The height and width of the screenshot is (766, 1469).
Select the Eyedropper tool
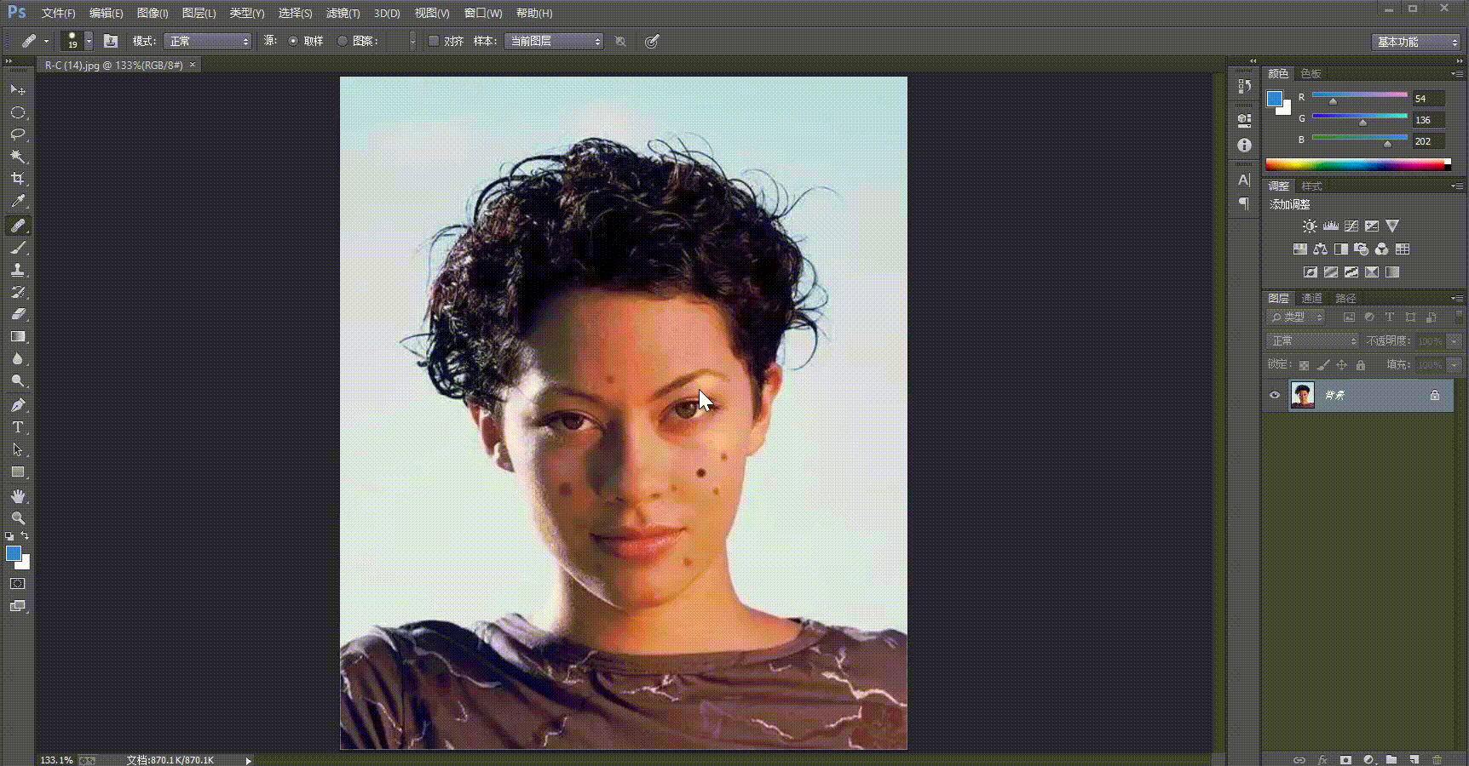(x=17, y=202)
